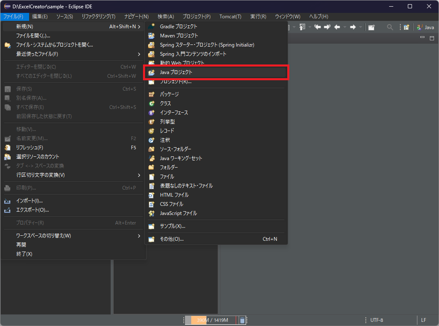Viewport: 439px width, 326px height.
Task: Create a new 列挙型
Action: [x=216, y=122]
